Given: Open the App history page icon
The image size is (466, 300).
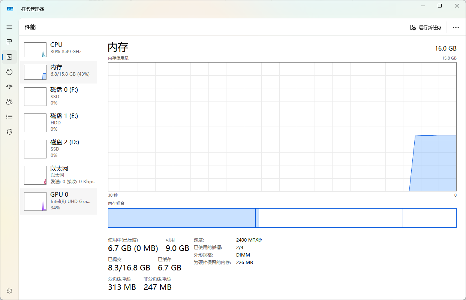Looking at the screenshot, I should pos(9,72).
